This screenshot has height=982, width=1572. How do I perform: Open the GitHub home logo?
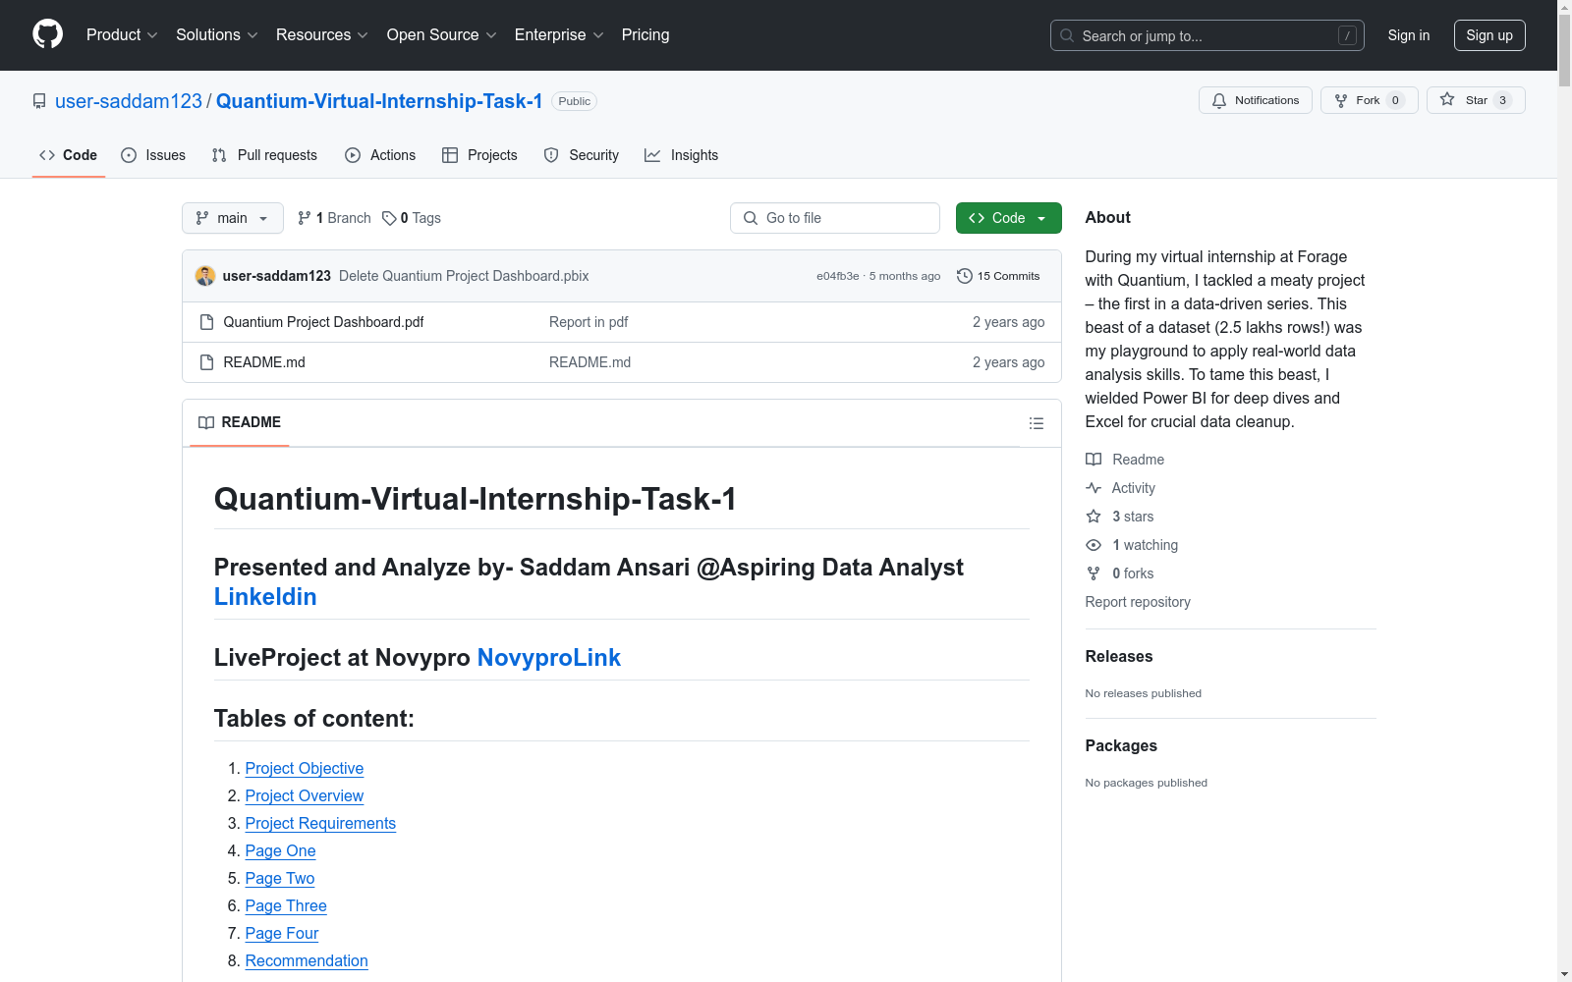[x=47, y=34]
